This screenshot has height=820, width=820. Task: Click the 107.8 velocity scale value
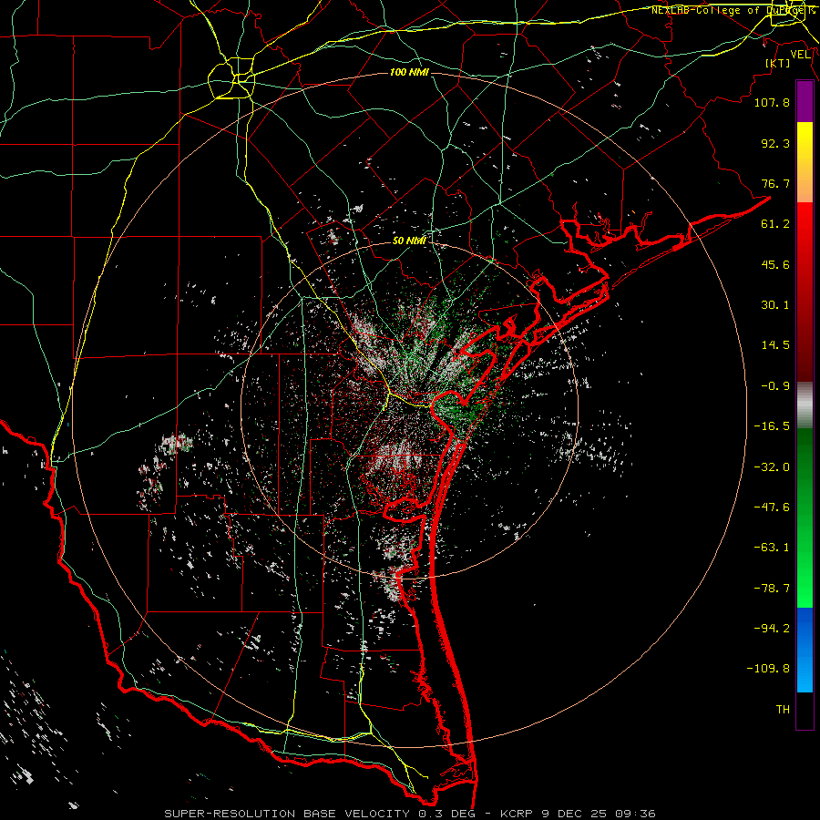(x=772, y=102)
